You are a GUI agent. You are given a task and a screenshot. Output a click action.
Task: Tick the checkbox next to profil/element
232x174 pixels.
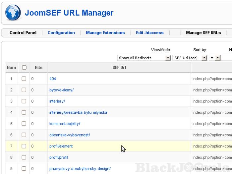(x=24, y=146)
